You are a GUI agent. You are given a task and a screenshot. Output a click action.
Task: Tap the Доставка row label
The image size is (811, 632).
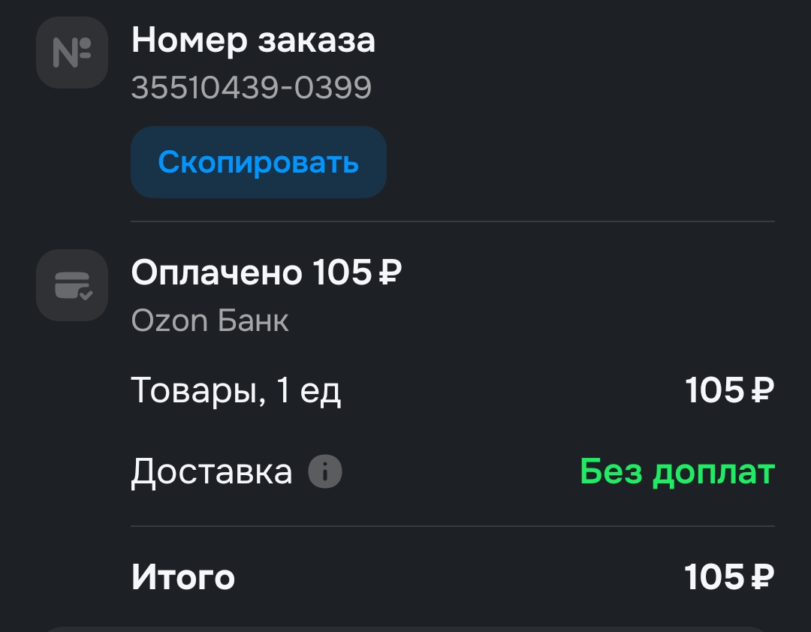pos(212,471)
